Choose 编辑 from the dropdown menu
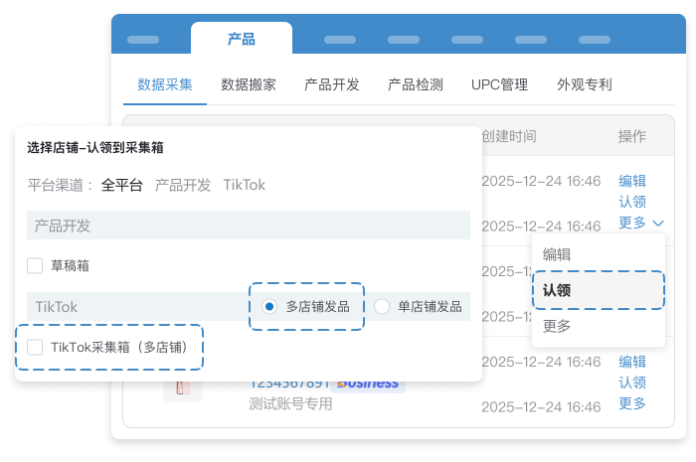 click(x=557, y=254)
